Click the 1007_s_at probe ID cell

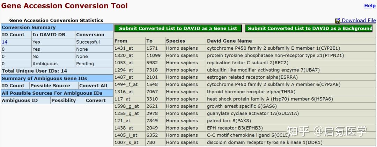point(126,142)
